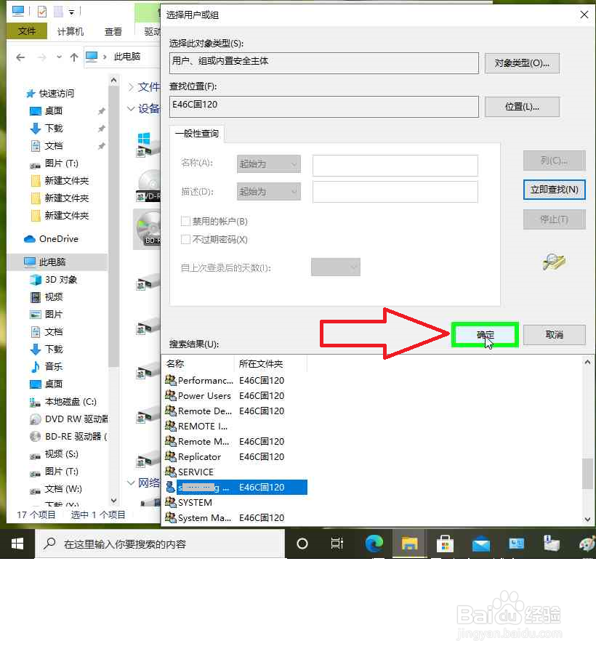Viewport: 596px width, 654px height.
Task: Click the 立即查找(N) search button
Action: [554, 190]
